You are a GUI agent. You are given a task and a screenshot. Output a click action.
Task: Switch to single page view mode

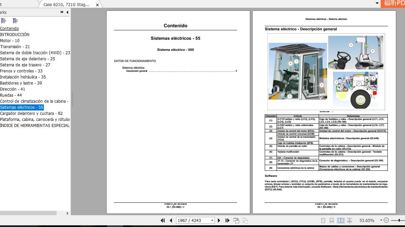(x=323, y=220)
